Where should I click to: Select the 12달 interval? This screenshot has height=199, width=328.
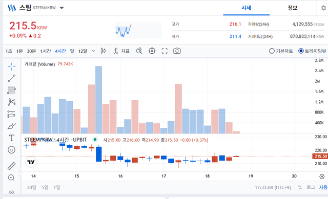[83, 51]
